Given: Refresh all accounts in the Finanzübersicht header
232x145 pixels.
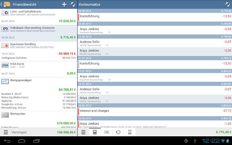Looking at the screenshot, I should tap(73, 4).
